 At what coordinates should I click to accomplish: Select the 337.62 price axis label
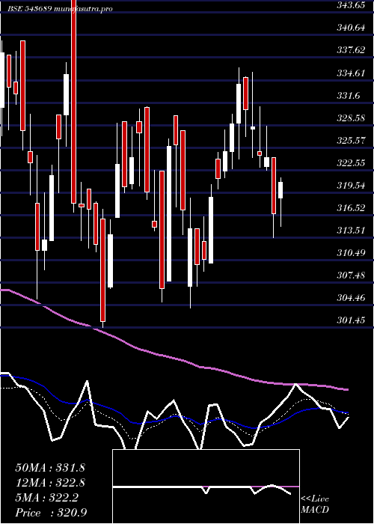[x=351, y=50]
